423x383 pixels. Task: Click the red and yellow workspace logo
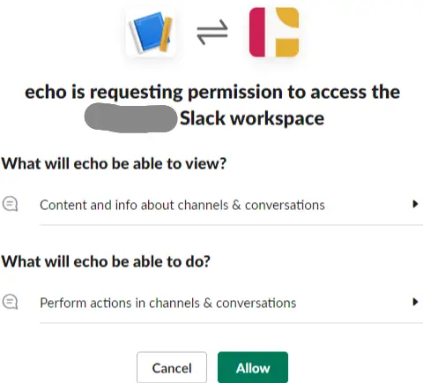pos(274,32)
